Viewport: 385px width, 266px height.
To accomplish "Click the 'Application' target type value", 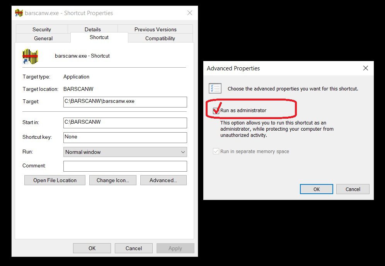I will (x=77, y=77).
